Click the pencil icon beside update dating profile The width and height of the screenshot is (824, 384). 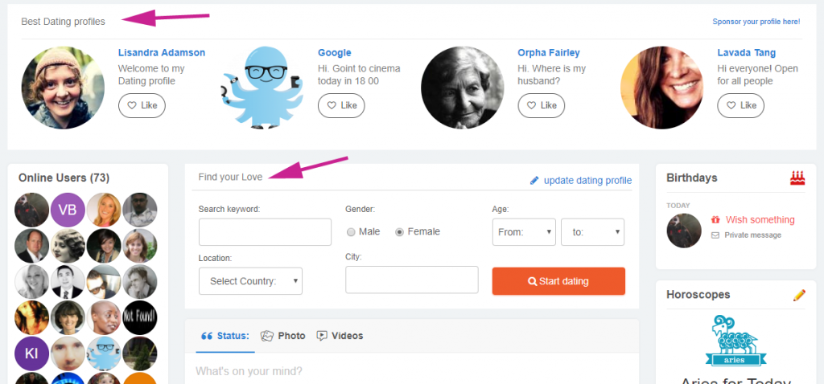pyautogui.click(x=534, y=181)
